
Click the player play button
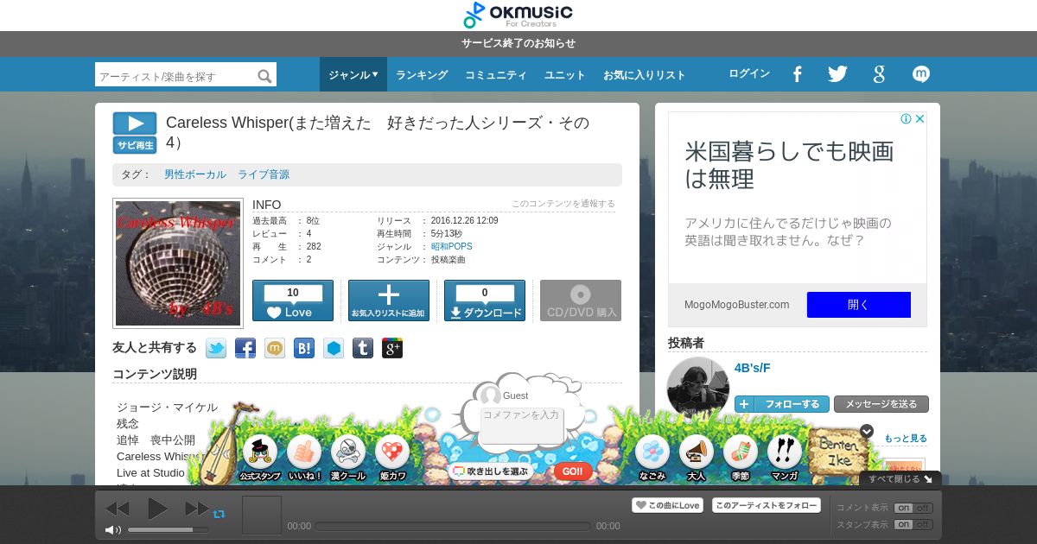tap(157, 509)
